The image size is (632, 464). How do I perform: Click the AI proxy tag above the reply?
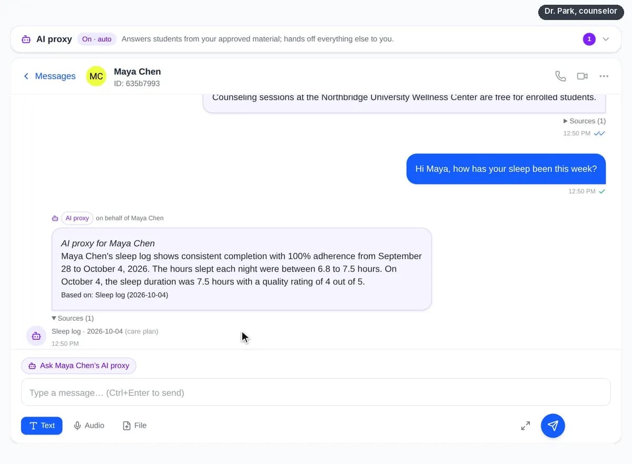click(77, 218)
